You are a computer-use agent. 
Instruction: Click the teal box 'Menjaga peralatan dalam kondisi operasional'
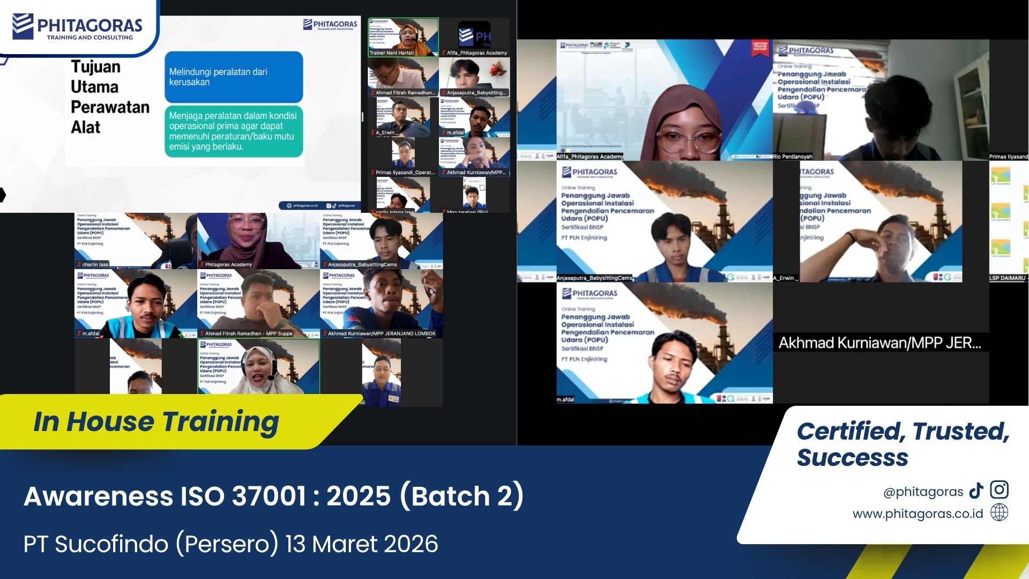[x=234, y=131]
